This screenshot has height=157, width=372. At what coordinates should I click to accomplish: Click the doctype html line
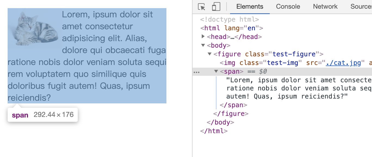click(x=230, y=19)
